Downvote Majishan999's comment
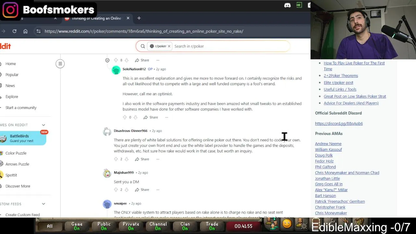Image resolution: width=416 pixels, height=234 pixels. point(126,190)
